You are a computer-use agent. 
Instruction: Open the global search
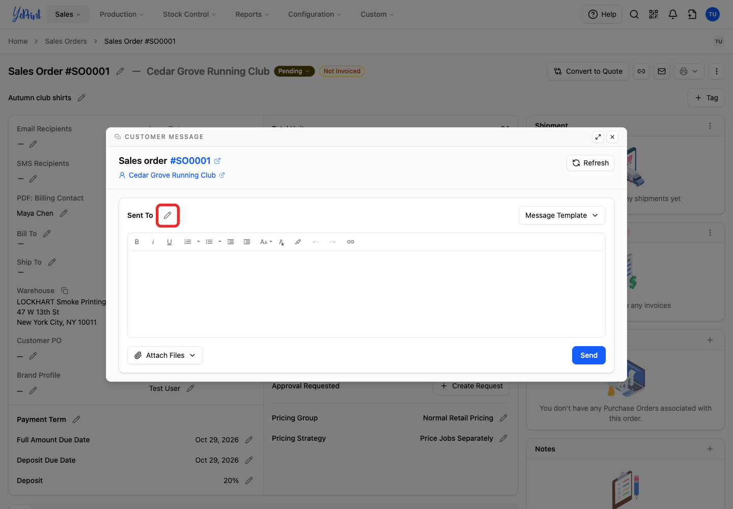point(634,14)
